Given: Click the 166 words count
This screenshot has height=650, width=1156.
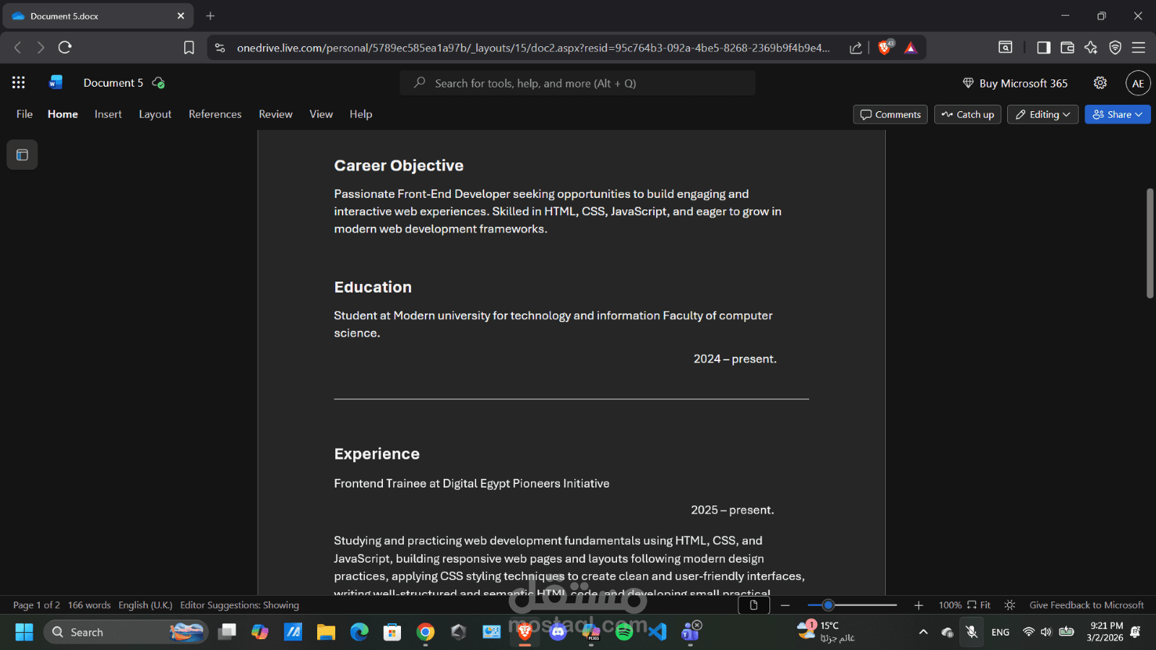Looking at the screenshot, I should [90, 605].
